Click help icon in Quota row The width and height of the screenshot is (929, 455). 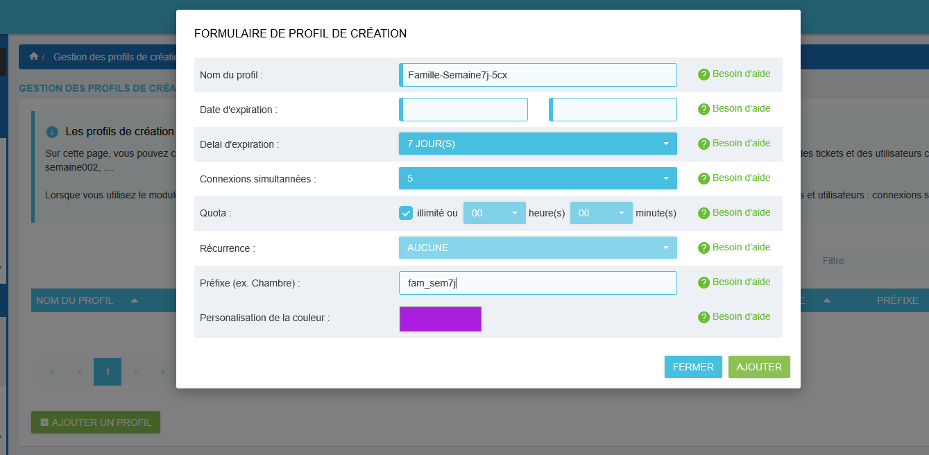click(x=704, y=213)
